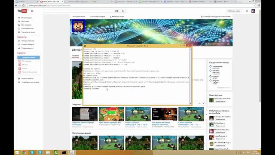Open the on-screen keyboard in the search box
The height and width of the screenshot is (155, 275).
(x=116, y=11)
